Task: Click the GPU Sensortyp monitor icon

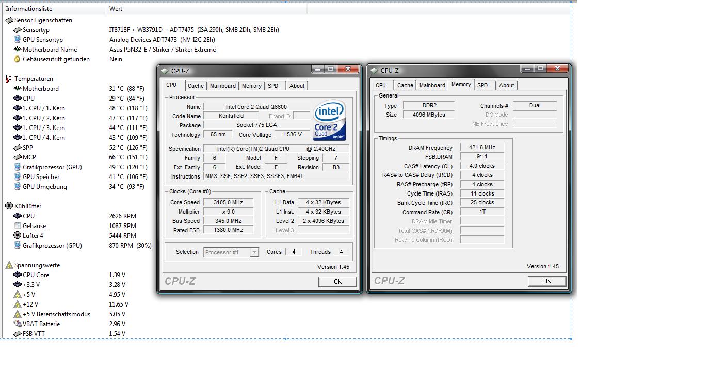Action: (18, 40)
